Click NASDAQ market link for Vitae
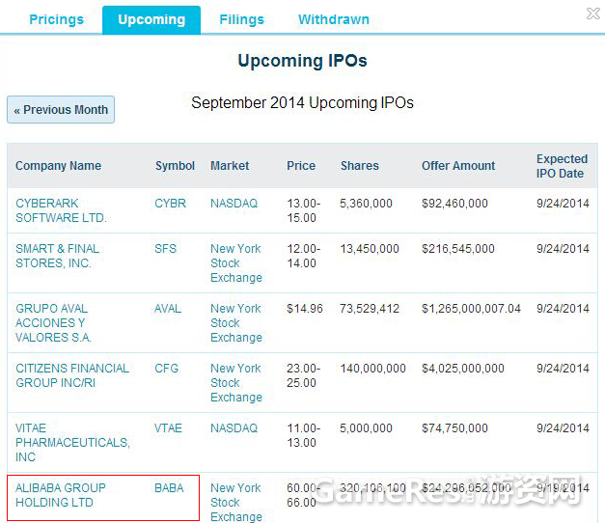Screen dimensions: 605x523 click(x=234, y=428)
